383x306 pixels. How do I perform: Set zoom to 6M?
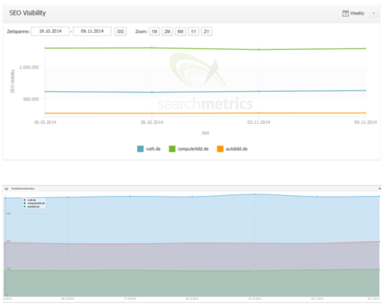coord(180,31)
